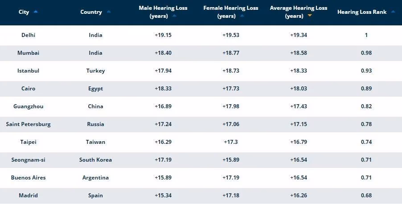Click the City column sort arrow
This screenshot has height=204, width=402.
pos(36,12)
